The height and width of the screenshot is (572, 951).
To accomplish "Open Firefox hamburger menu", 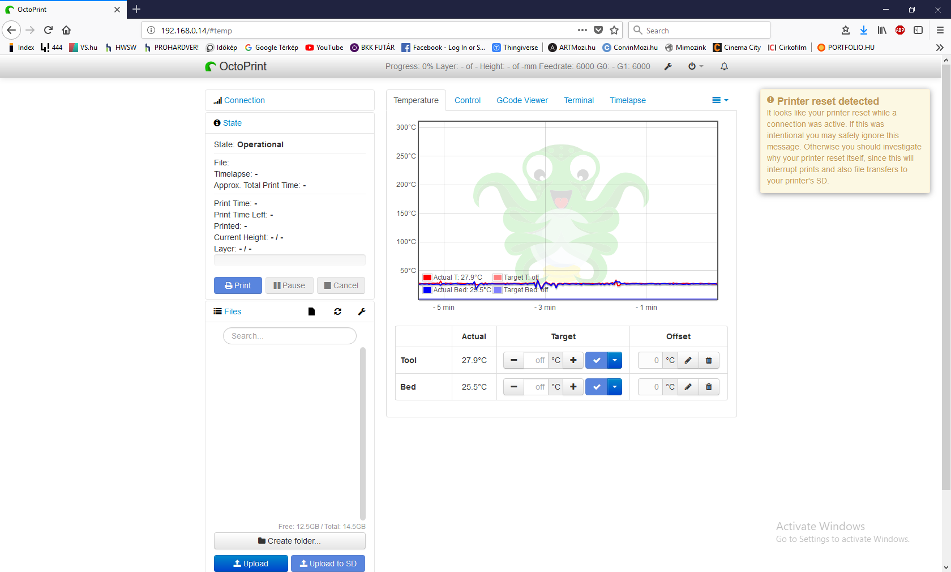I will [940, 30].
